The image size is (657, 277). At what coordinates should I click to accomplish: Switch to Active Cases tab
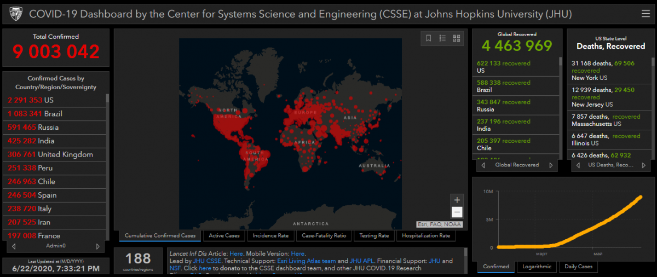224,235
